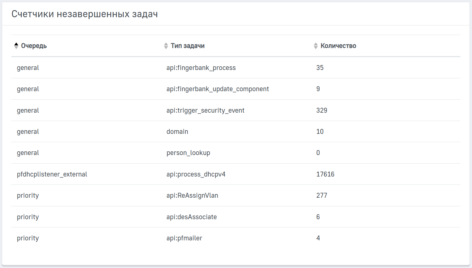Select the api:trigger_security_event entry
The width and height of the screenshot is (472, 268).
[x=205, y=111]
